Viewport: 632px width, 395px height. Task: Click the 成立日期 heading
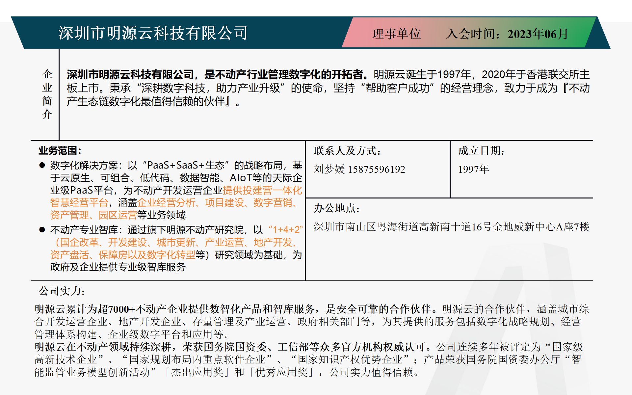point(481,151)
